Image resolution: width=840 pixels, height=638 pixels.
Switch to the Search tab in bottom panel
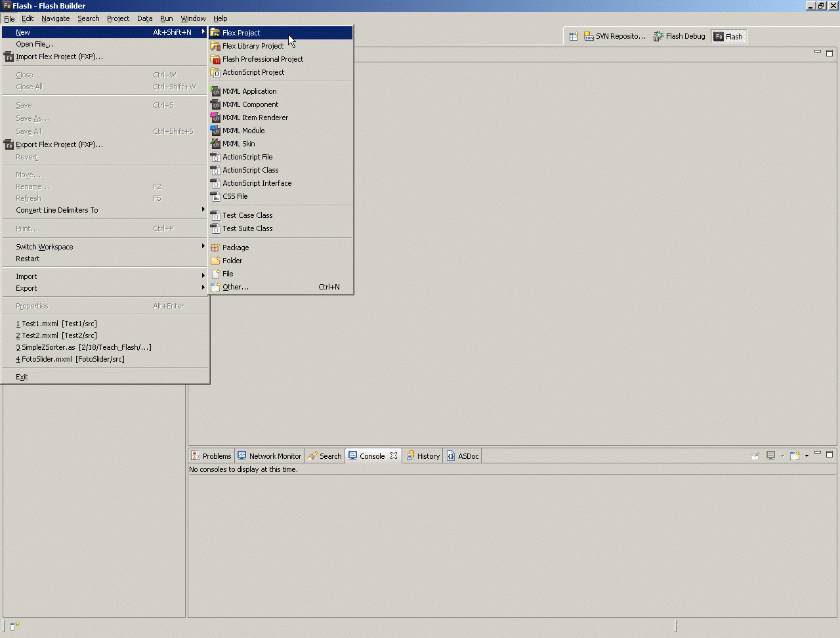325,456
